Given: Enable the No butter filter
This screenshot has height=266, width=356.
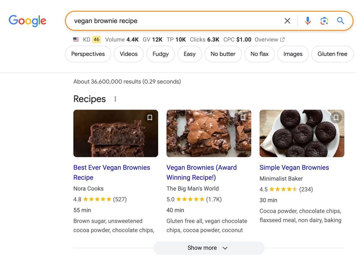Looking at the screenshot, I should tap(223, 54).
